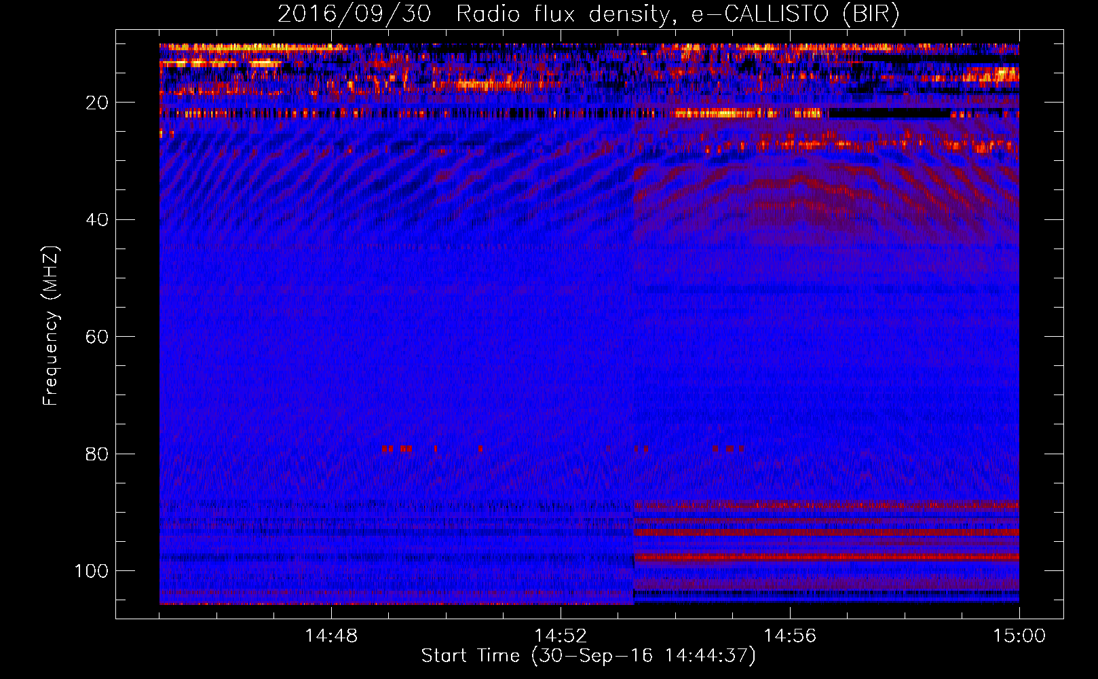Click the 14:56 time tick label
The height and width of the screenshot is (679, 1098).
[790, 636]
